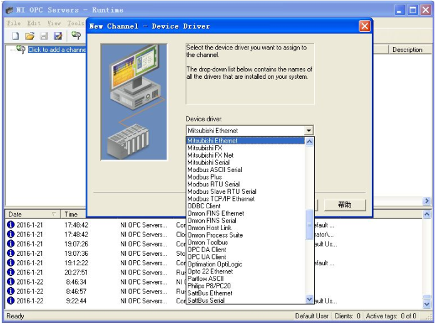Open the Edit menu
This screenshot has width=435, height=324.
pos(34,23)
